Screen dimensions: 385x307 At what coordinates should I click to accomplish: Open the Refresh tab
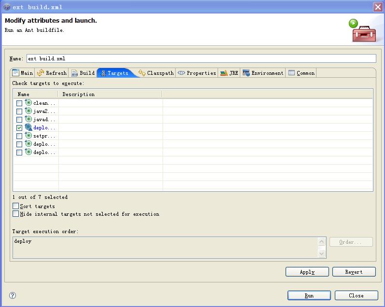(52, 73)
